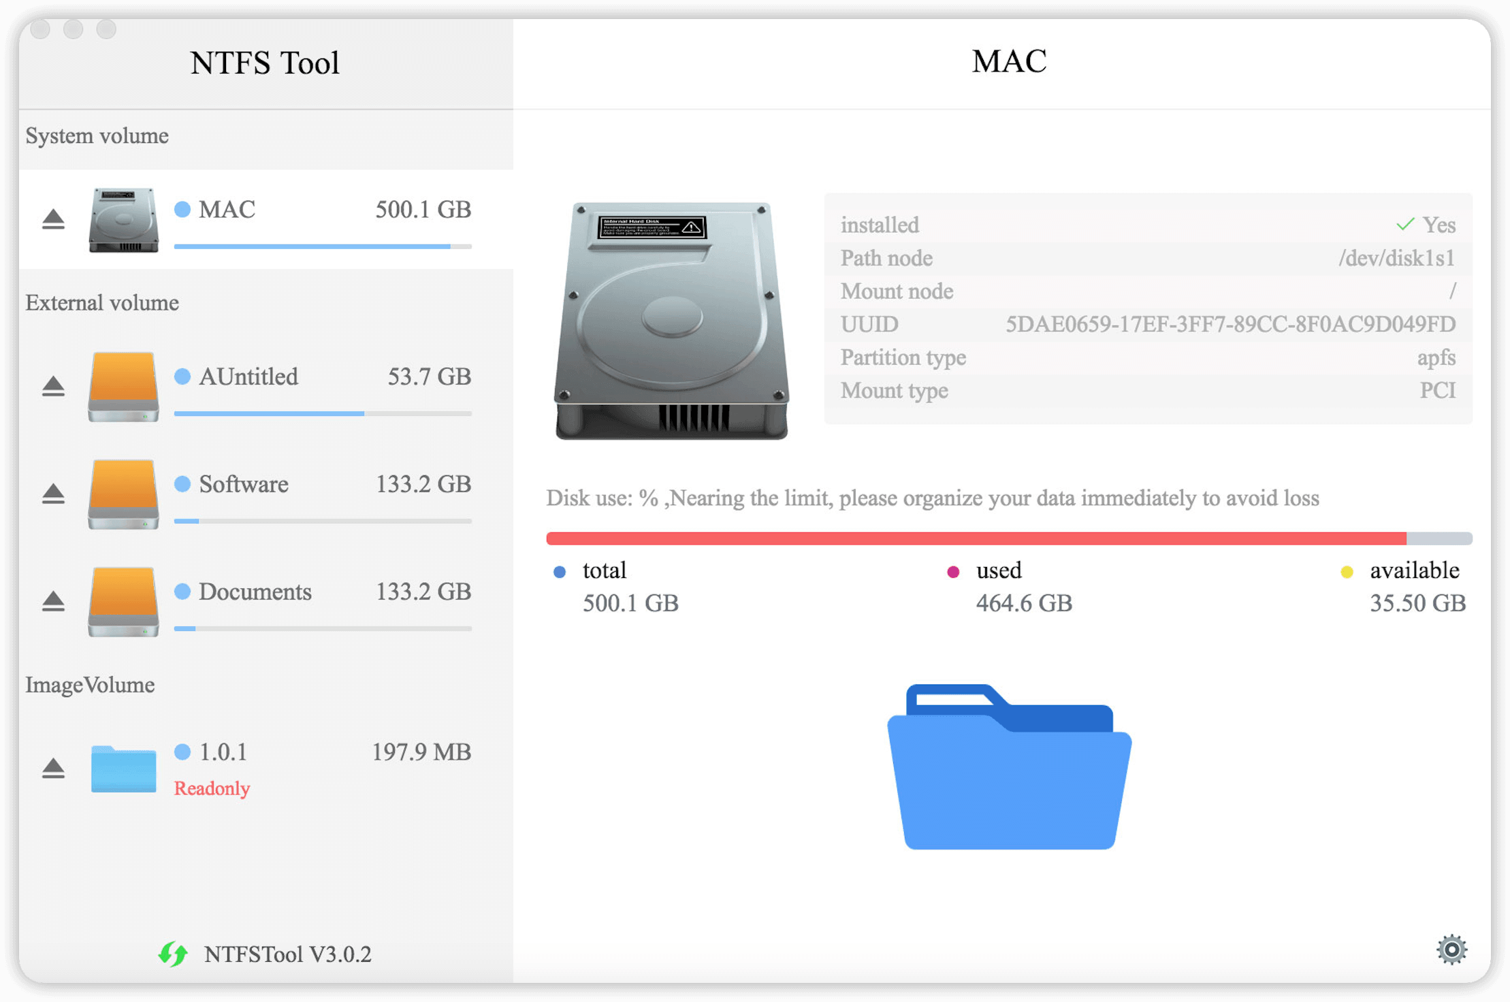Viewport: 1510px width, 1002px height.
Task: Click the Documents usage progress bar
Action: pos(323,628)
